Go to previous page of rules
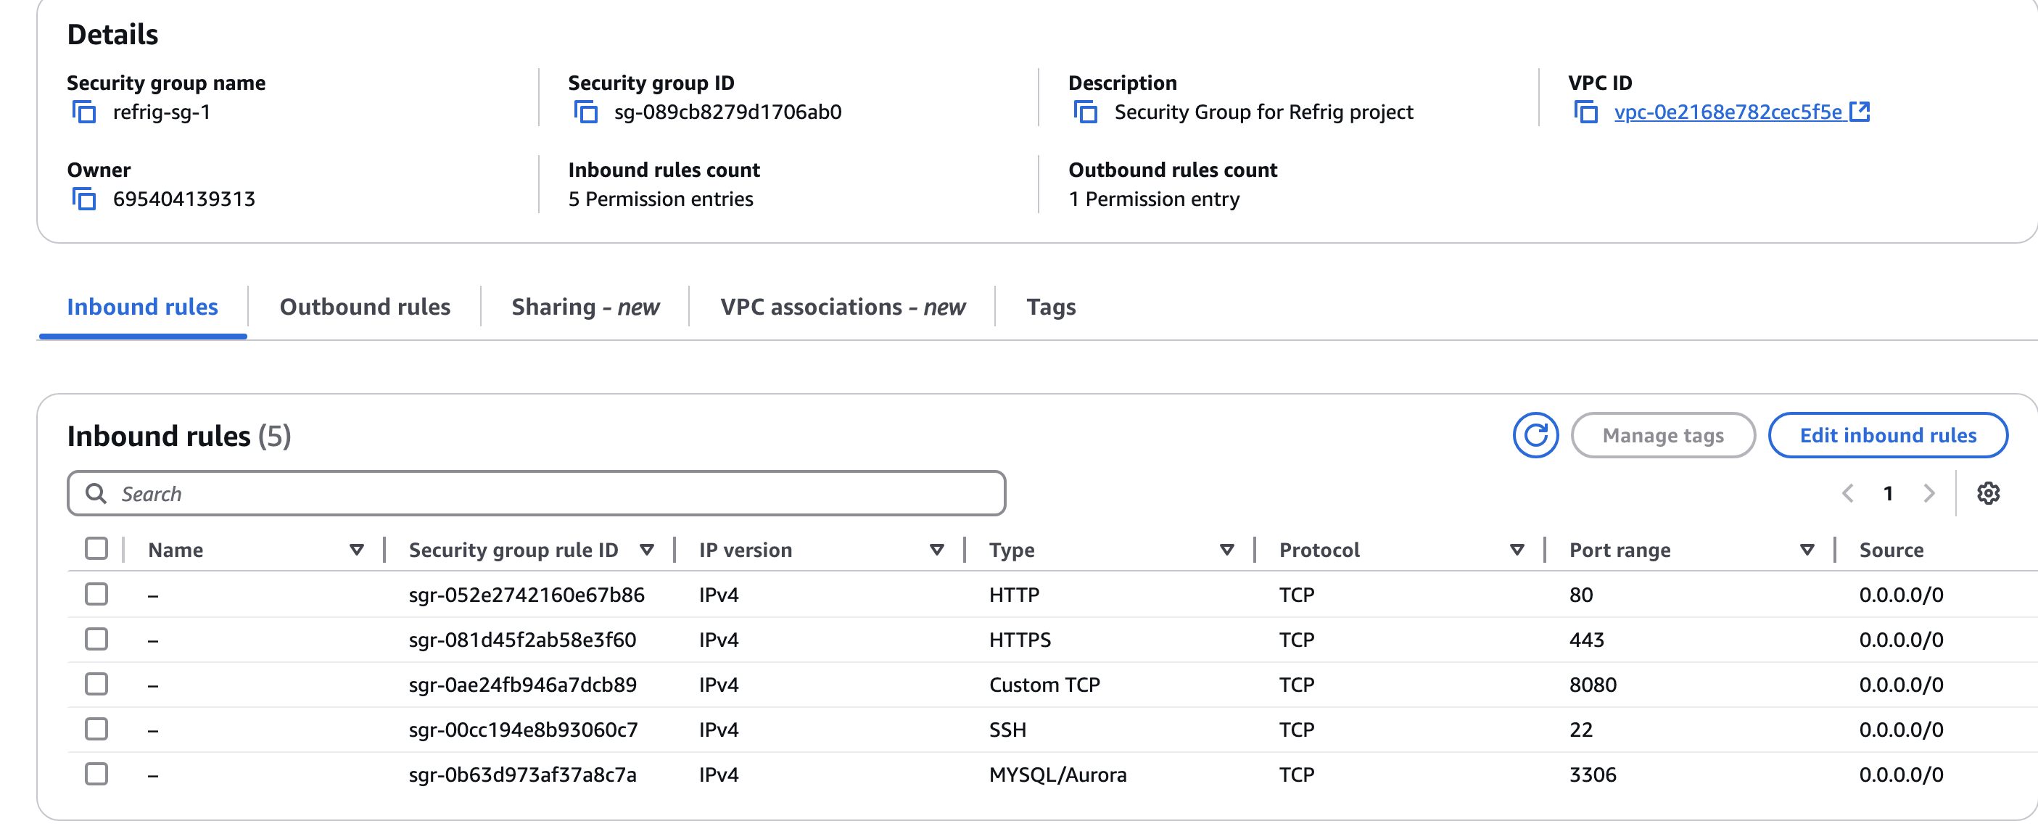This screenshot has height=834, width=2038. pos(1847,494)
